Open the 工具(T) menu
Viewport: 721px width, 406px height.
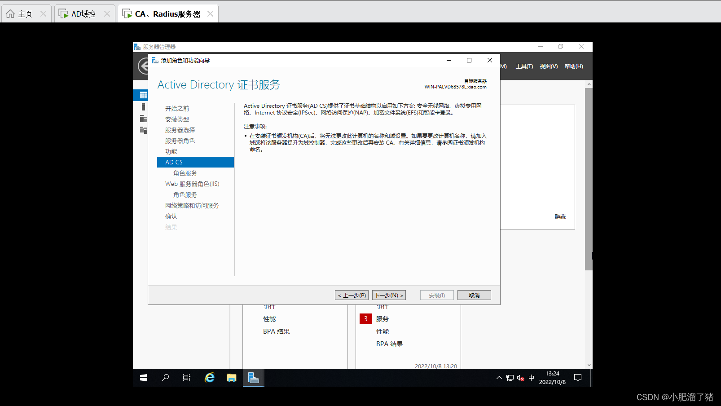524,66
